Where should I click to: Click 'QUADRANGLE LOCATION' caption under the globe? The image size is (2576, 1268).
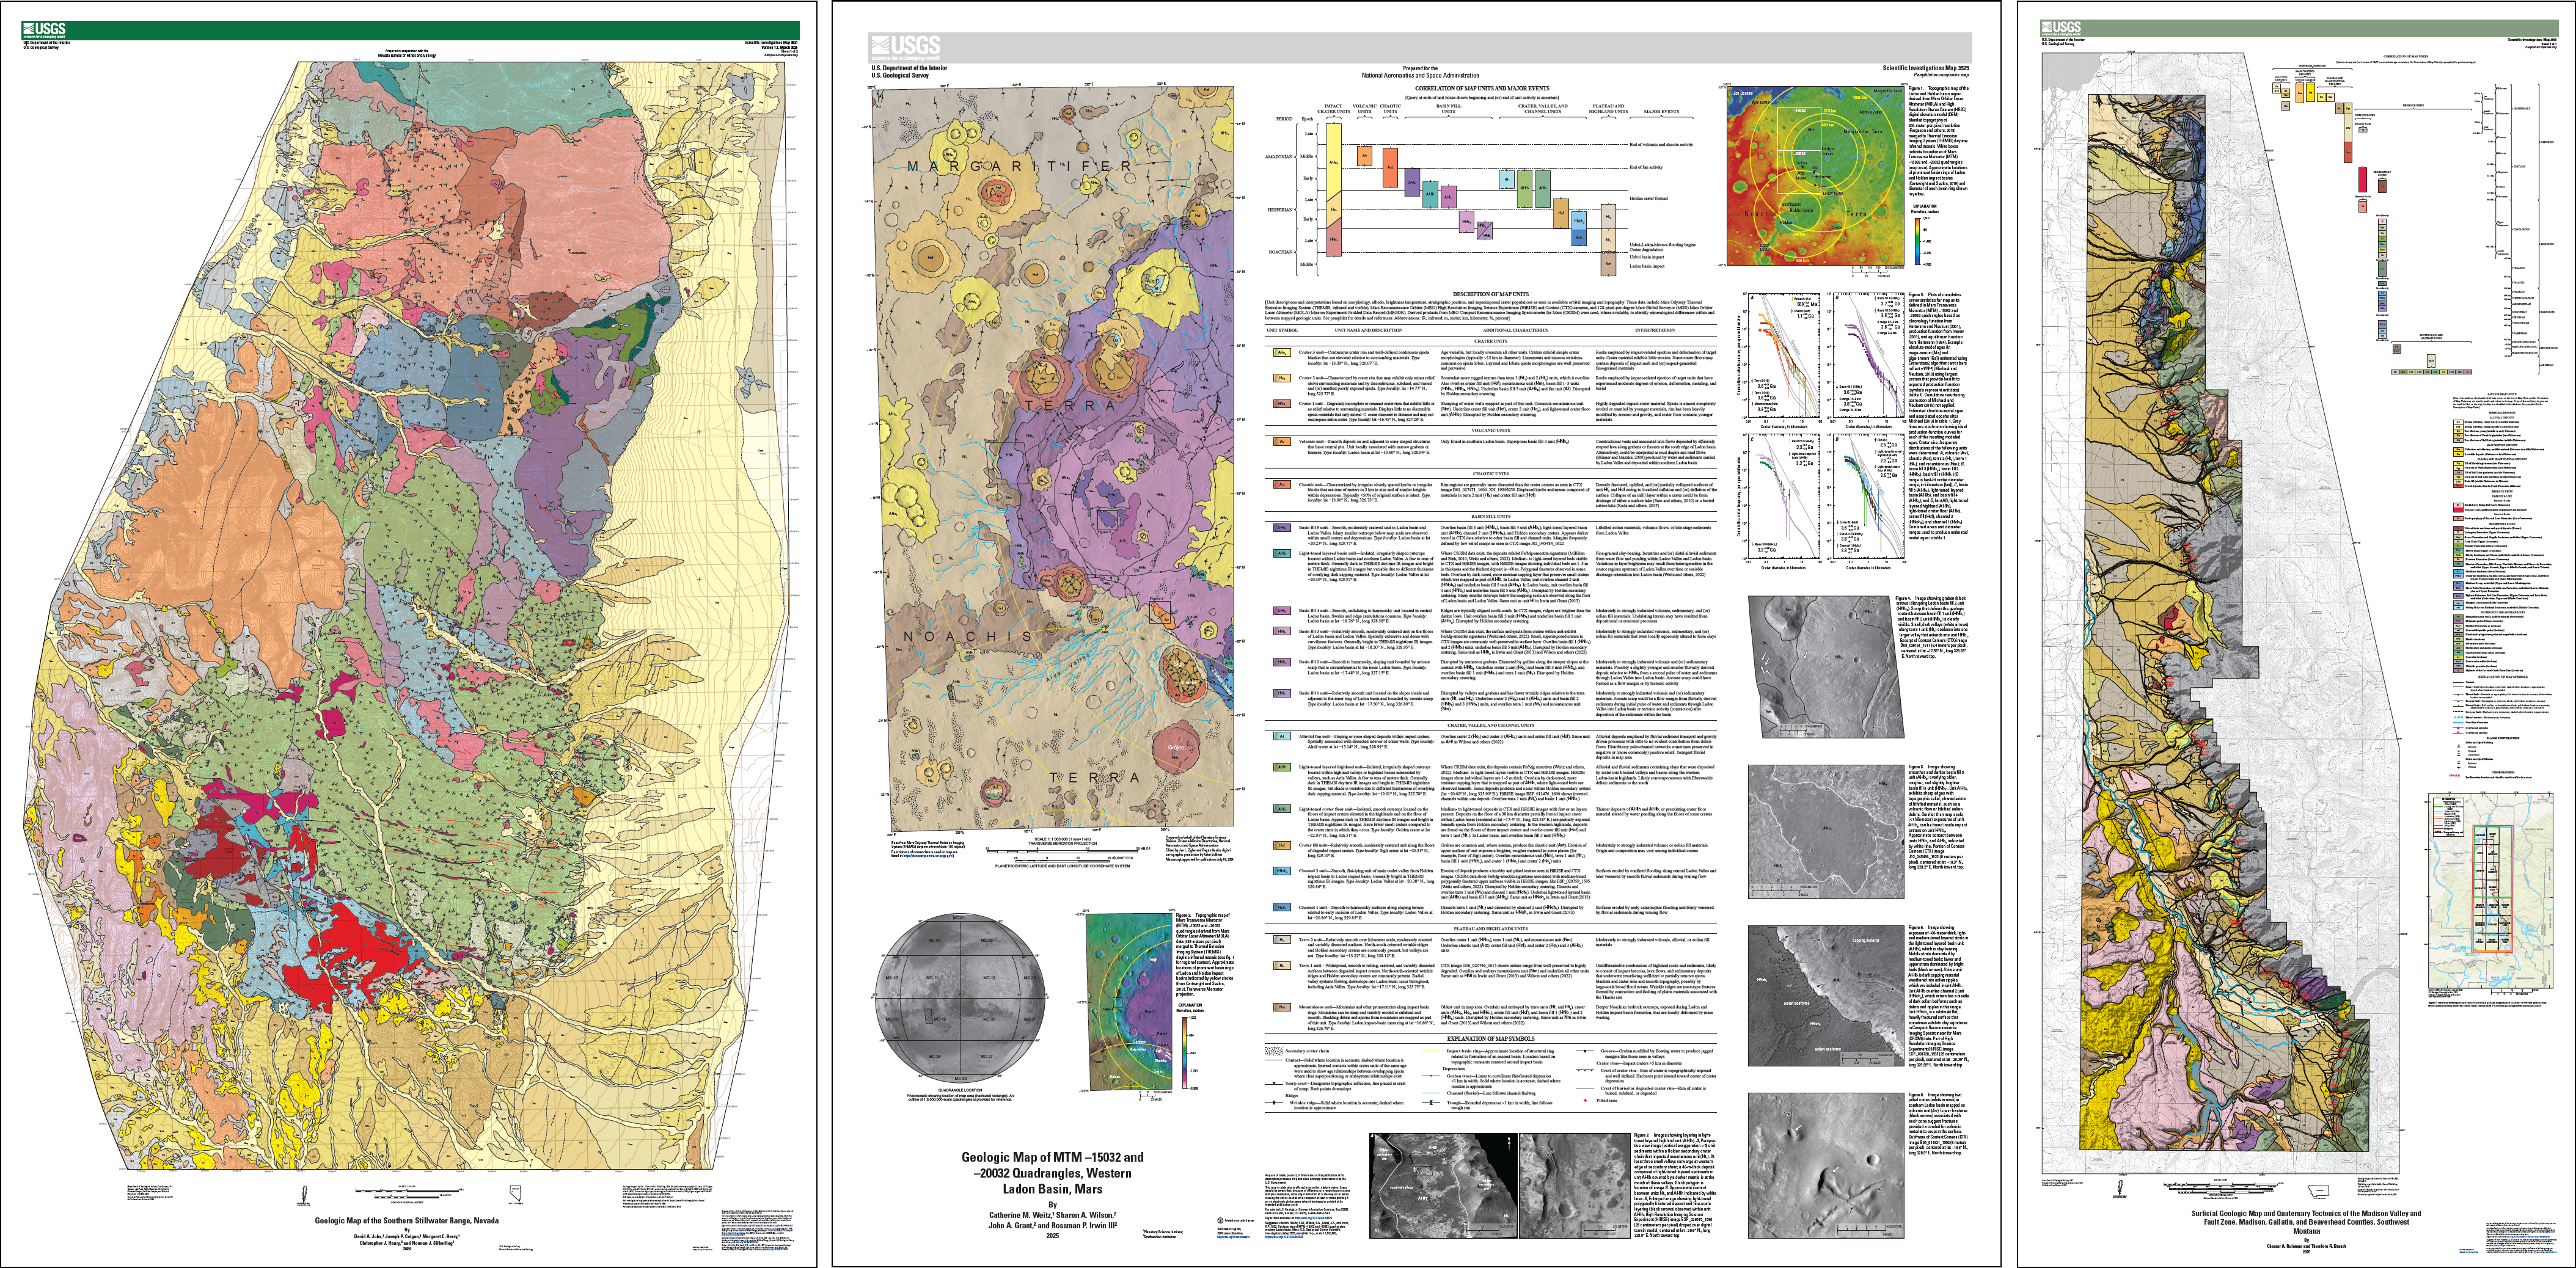coord(960,1090)
